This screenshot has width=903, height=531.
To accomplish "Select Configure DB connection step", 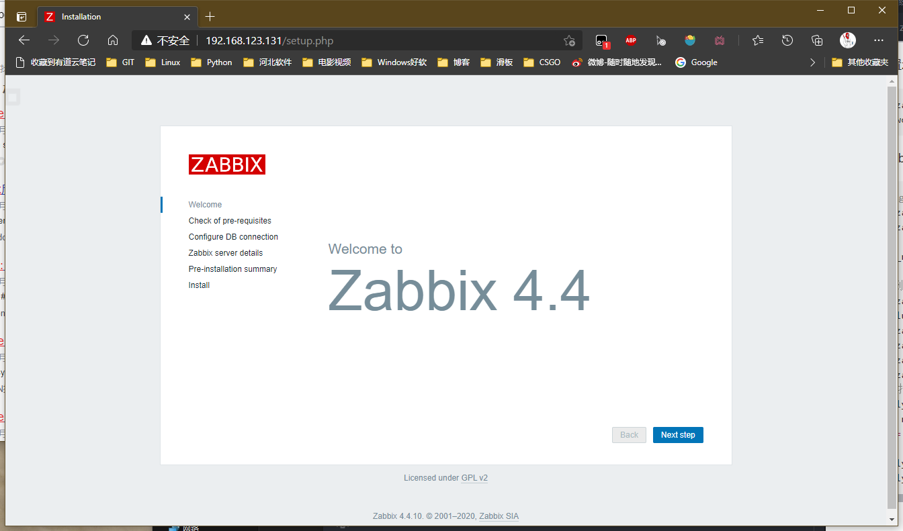I will (233, 237).
